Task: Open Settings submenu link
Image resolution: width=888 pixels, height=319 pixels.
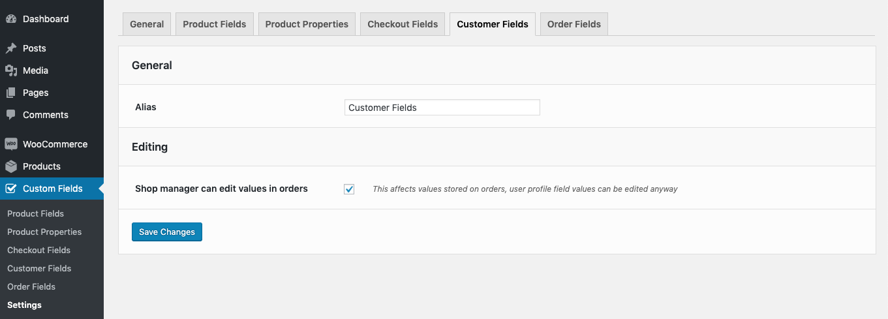Action: point(24,305)
